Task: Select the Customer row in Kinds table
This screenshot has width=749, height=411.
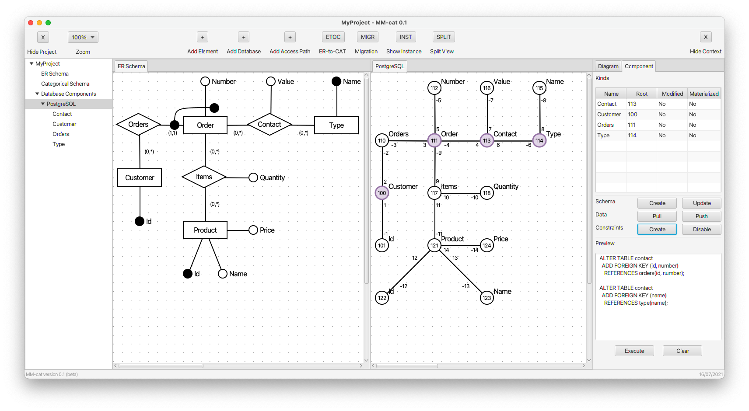Action: coord(658,115)
